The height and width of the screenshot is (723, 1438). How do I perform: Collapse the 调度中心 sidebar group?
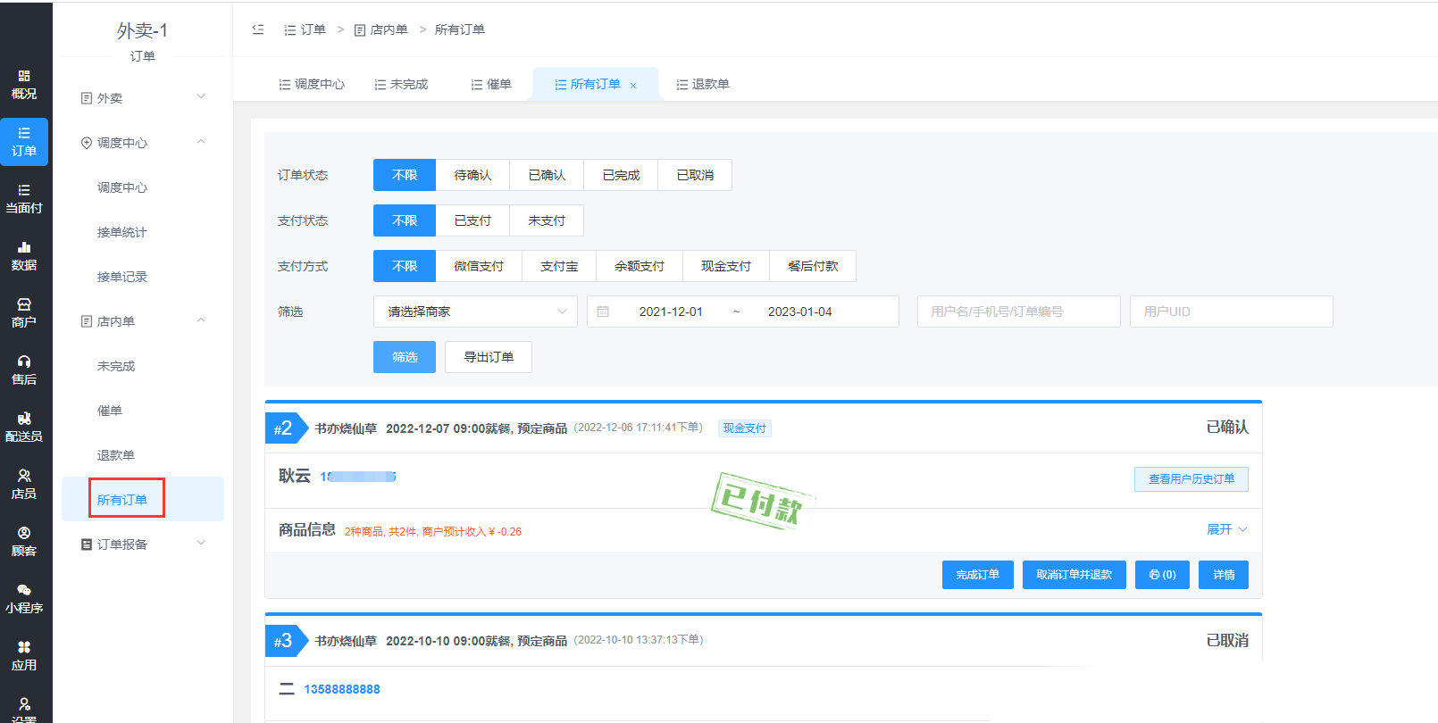pos(143,142)
